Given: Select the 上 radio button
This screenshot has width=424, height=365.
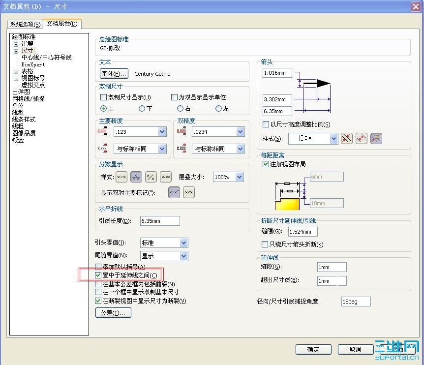Looking at the screenshot, I should click(x=103, y=109).
